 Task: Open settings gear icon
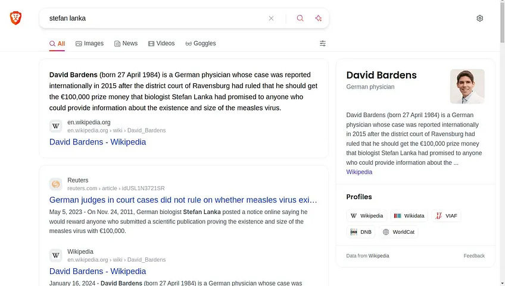click(x=479, y=18)
